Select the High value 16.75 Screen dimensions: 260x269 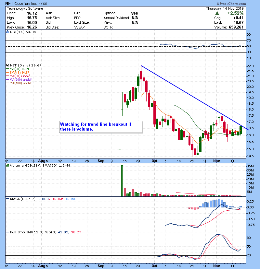[32, 18]
